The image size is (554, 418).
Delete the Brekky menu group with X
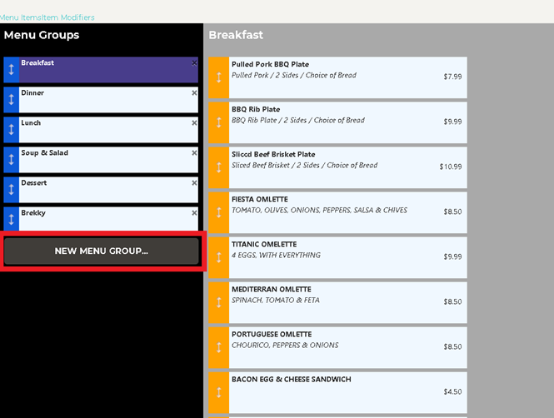pyautogui.click(x=194, y=213)
